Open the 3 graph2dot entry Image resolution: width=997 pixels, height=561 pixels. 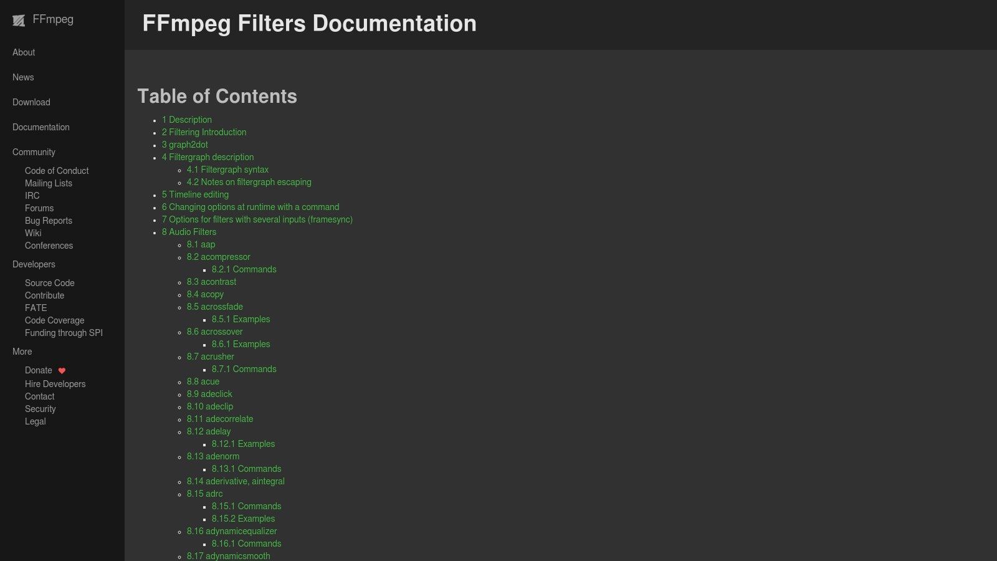[185, 145]
